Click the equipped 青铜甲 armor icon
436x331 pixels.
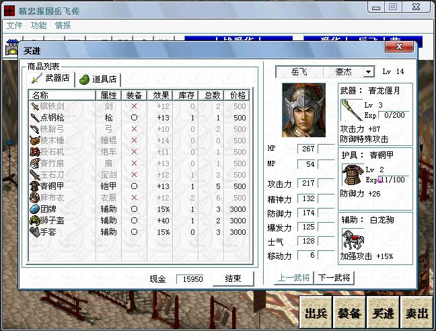pyautogui.click(x=353, y=174)
